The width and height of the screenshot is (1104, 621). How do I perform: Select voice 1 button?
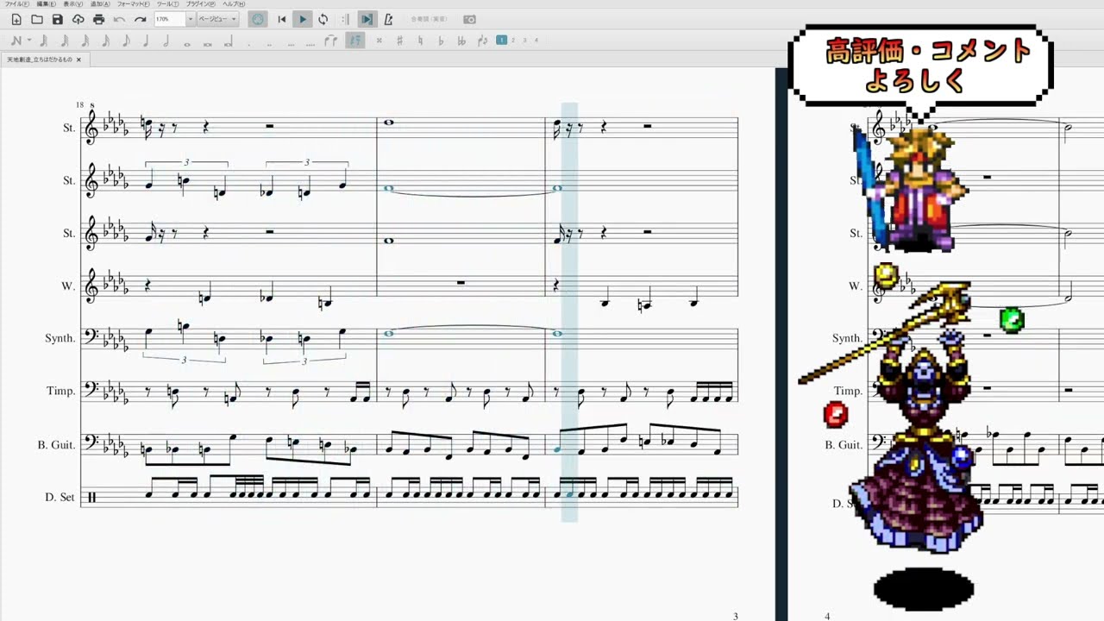[x=501, y=40]
